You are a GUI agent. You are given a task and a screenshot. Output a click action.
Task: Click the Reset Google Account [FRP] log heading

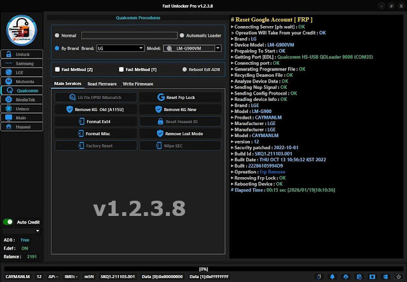(x=272, y=20)
